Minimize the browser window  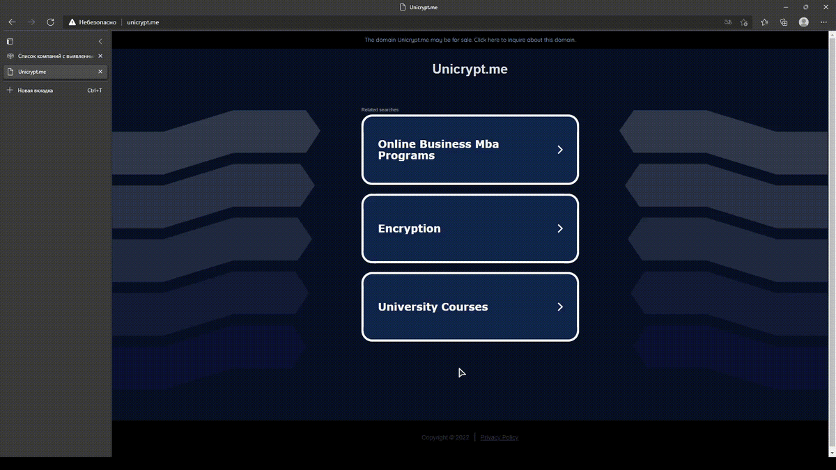click(x=787, y=7)
